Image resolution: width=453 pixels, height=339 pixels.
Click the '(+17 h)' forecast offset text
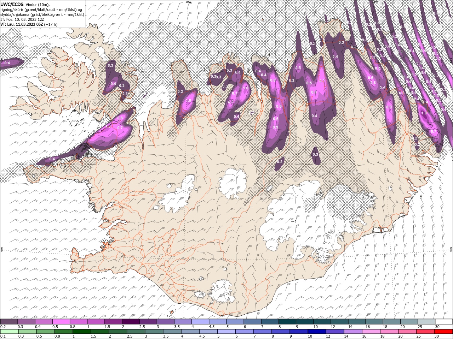(x=51, y=24)
